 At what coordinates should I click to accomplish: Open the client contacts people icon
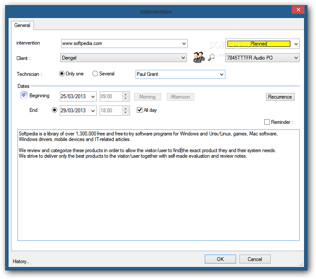(199, 57)
